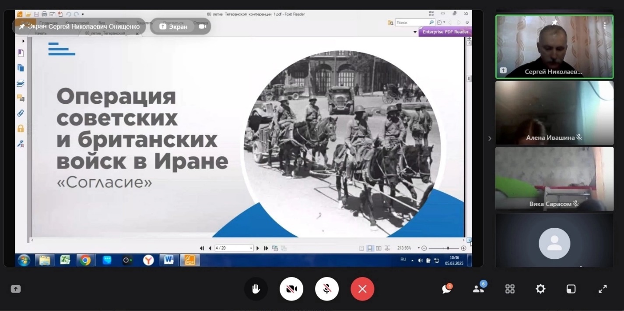Switch to grid tile view icon

click(510, 289)
